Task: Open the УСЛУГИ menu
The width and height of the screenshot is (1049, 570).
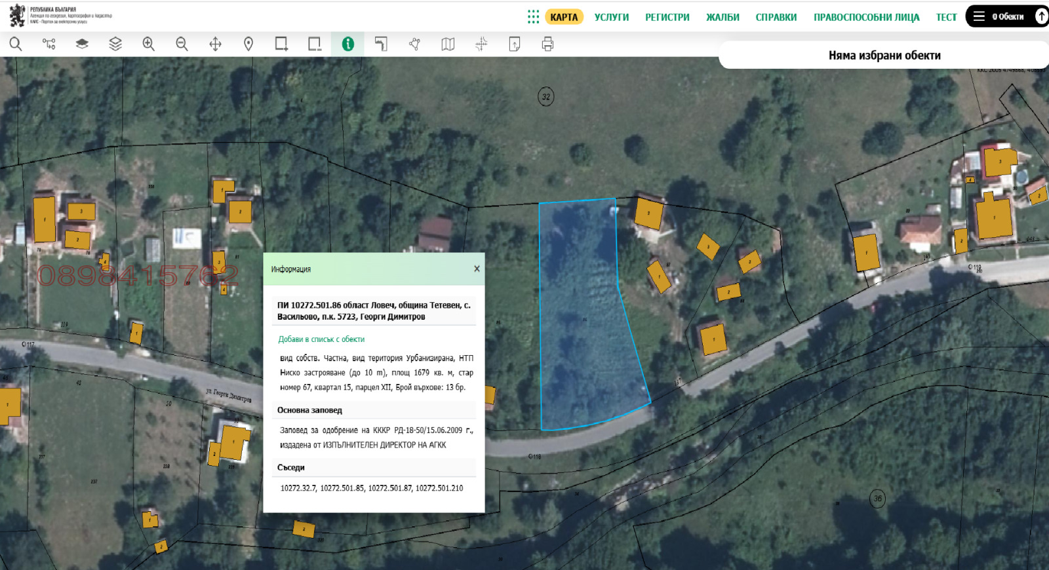Action: point(611,17)
